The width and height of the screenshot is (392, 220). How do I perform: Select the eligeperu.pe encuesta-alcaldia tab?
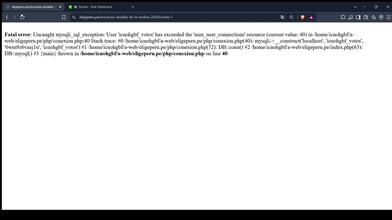[x=34, y=7]
